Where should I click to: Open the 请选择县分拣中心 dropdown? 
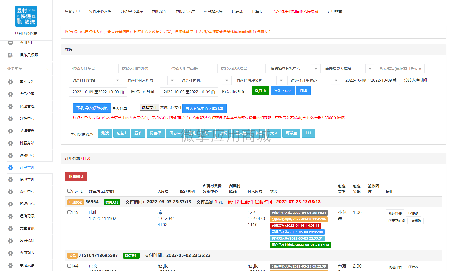294,69
